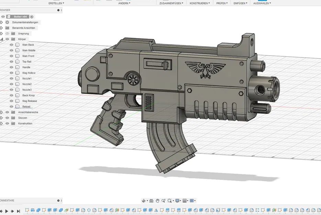The height and width of the screenshot is (215, 321).
Task: Select the Zoom tool
Action: [x=164, y=201]
